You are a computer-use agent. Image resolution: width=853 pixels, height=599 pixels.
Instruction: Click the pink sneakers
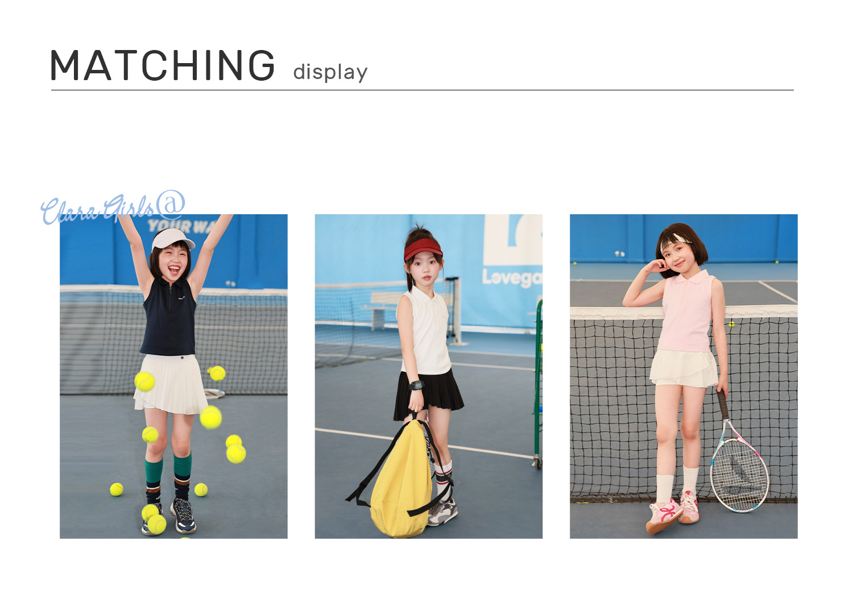tap(673, 513)
